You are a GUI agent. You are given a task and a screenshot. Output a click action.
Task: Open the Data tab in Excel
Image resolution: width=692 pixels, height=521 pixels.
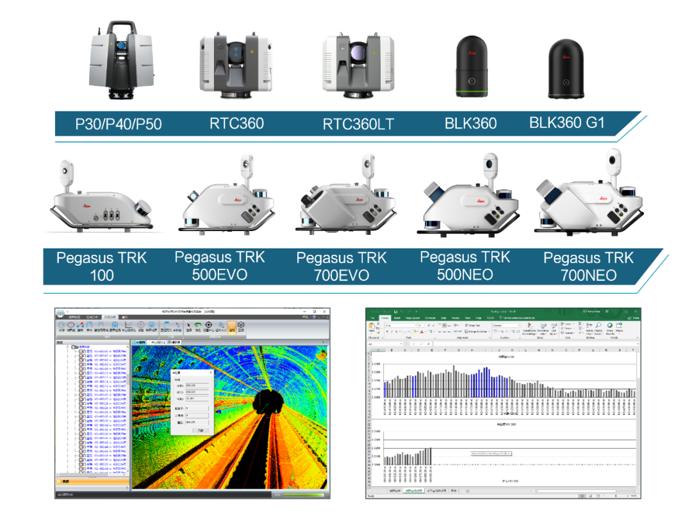[443, 318]
